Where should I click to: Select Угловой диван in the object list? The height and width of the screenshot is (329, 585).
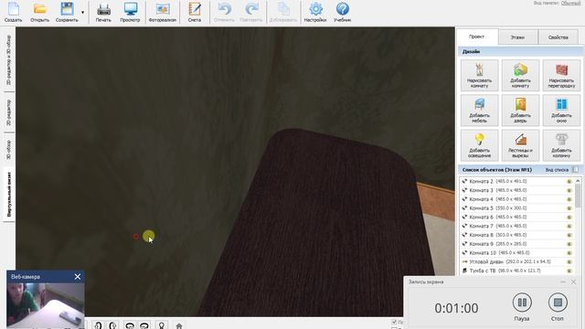point(517,262)
